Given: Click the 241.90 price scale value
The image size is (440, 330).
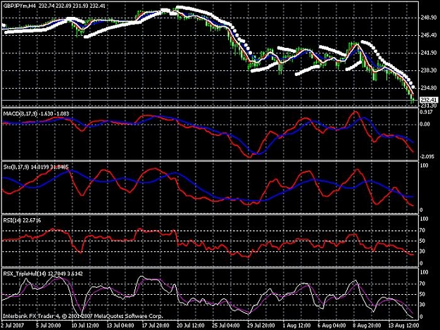Looking at the screenshot, I should [429, 53].
